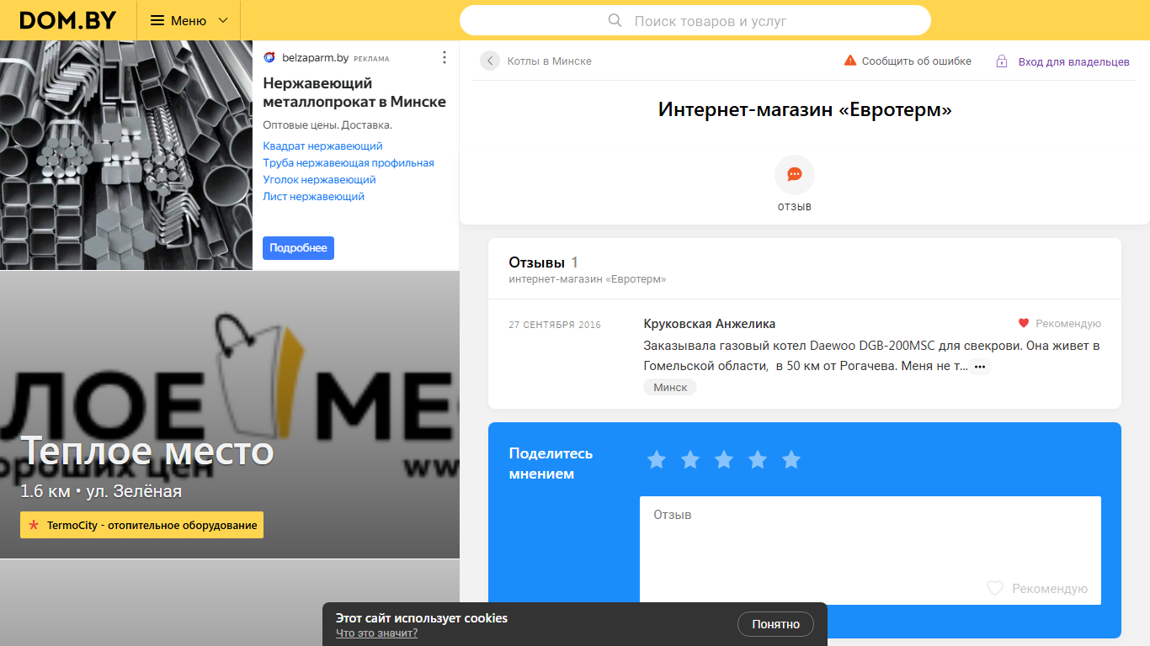Rate with the fifth star

tap(791, 460)
